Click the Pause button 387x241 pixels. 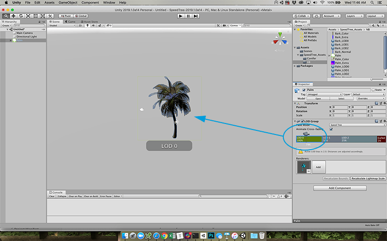[x=188, y=16]
